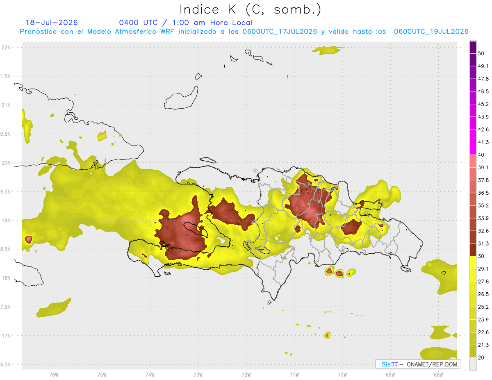
Task: Click the latitude axis label '17N'
Action: (7, 336)
